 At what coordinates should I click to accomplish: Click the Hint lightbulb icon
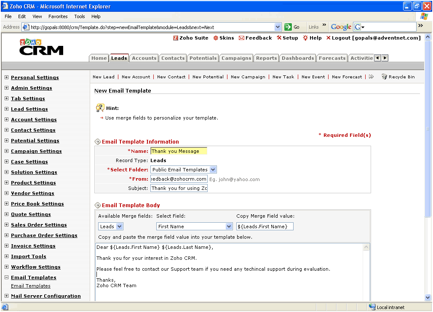(x=100, y=108)
